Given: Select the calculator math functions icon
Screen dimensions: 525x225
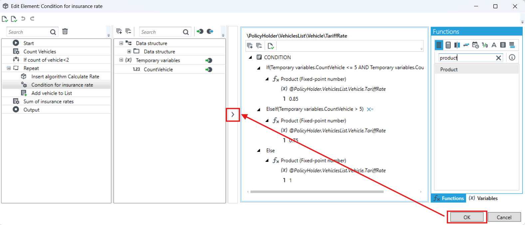Looking at the screenshot, I should (448, 45).
